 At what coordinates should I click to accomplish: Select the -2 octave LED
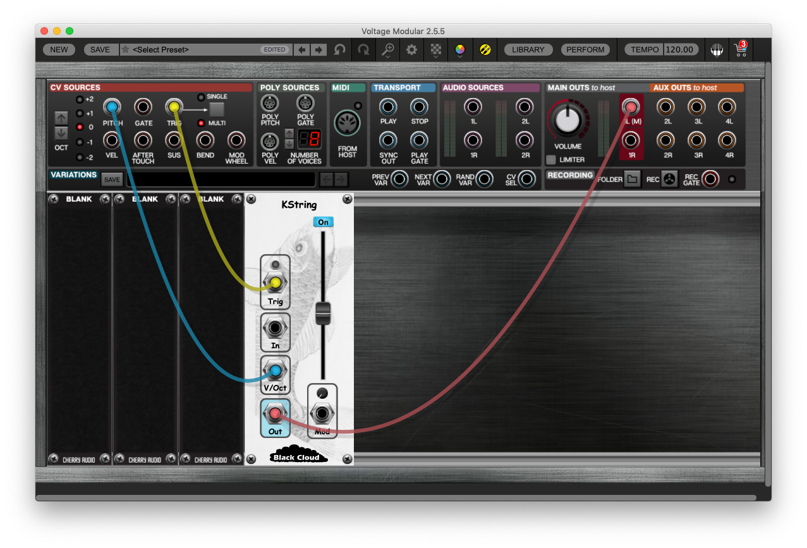[x=80, y=157]
